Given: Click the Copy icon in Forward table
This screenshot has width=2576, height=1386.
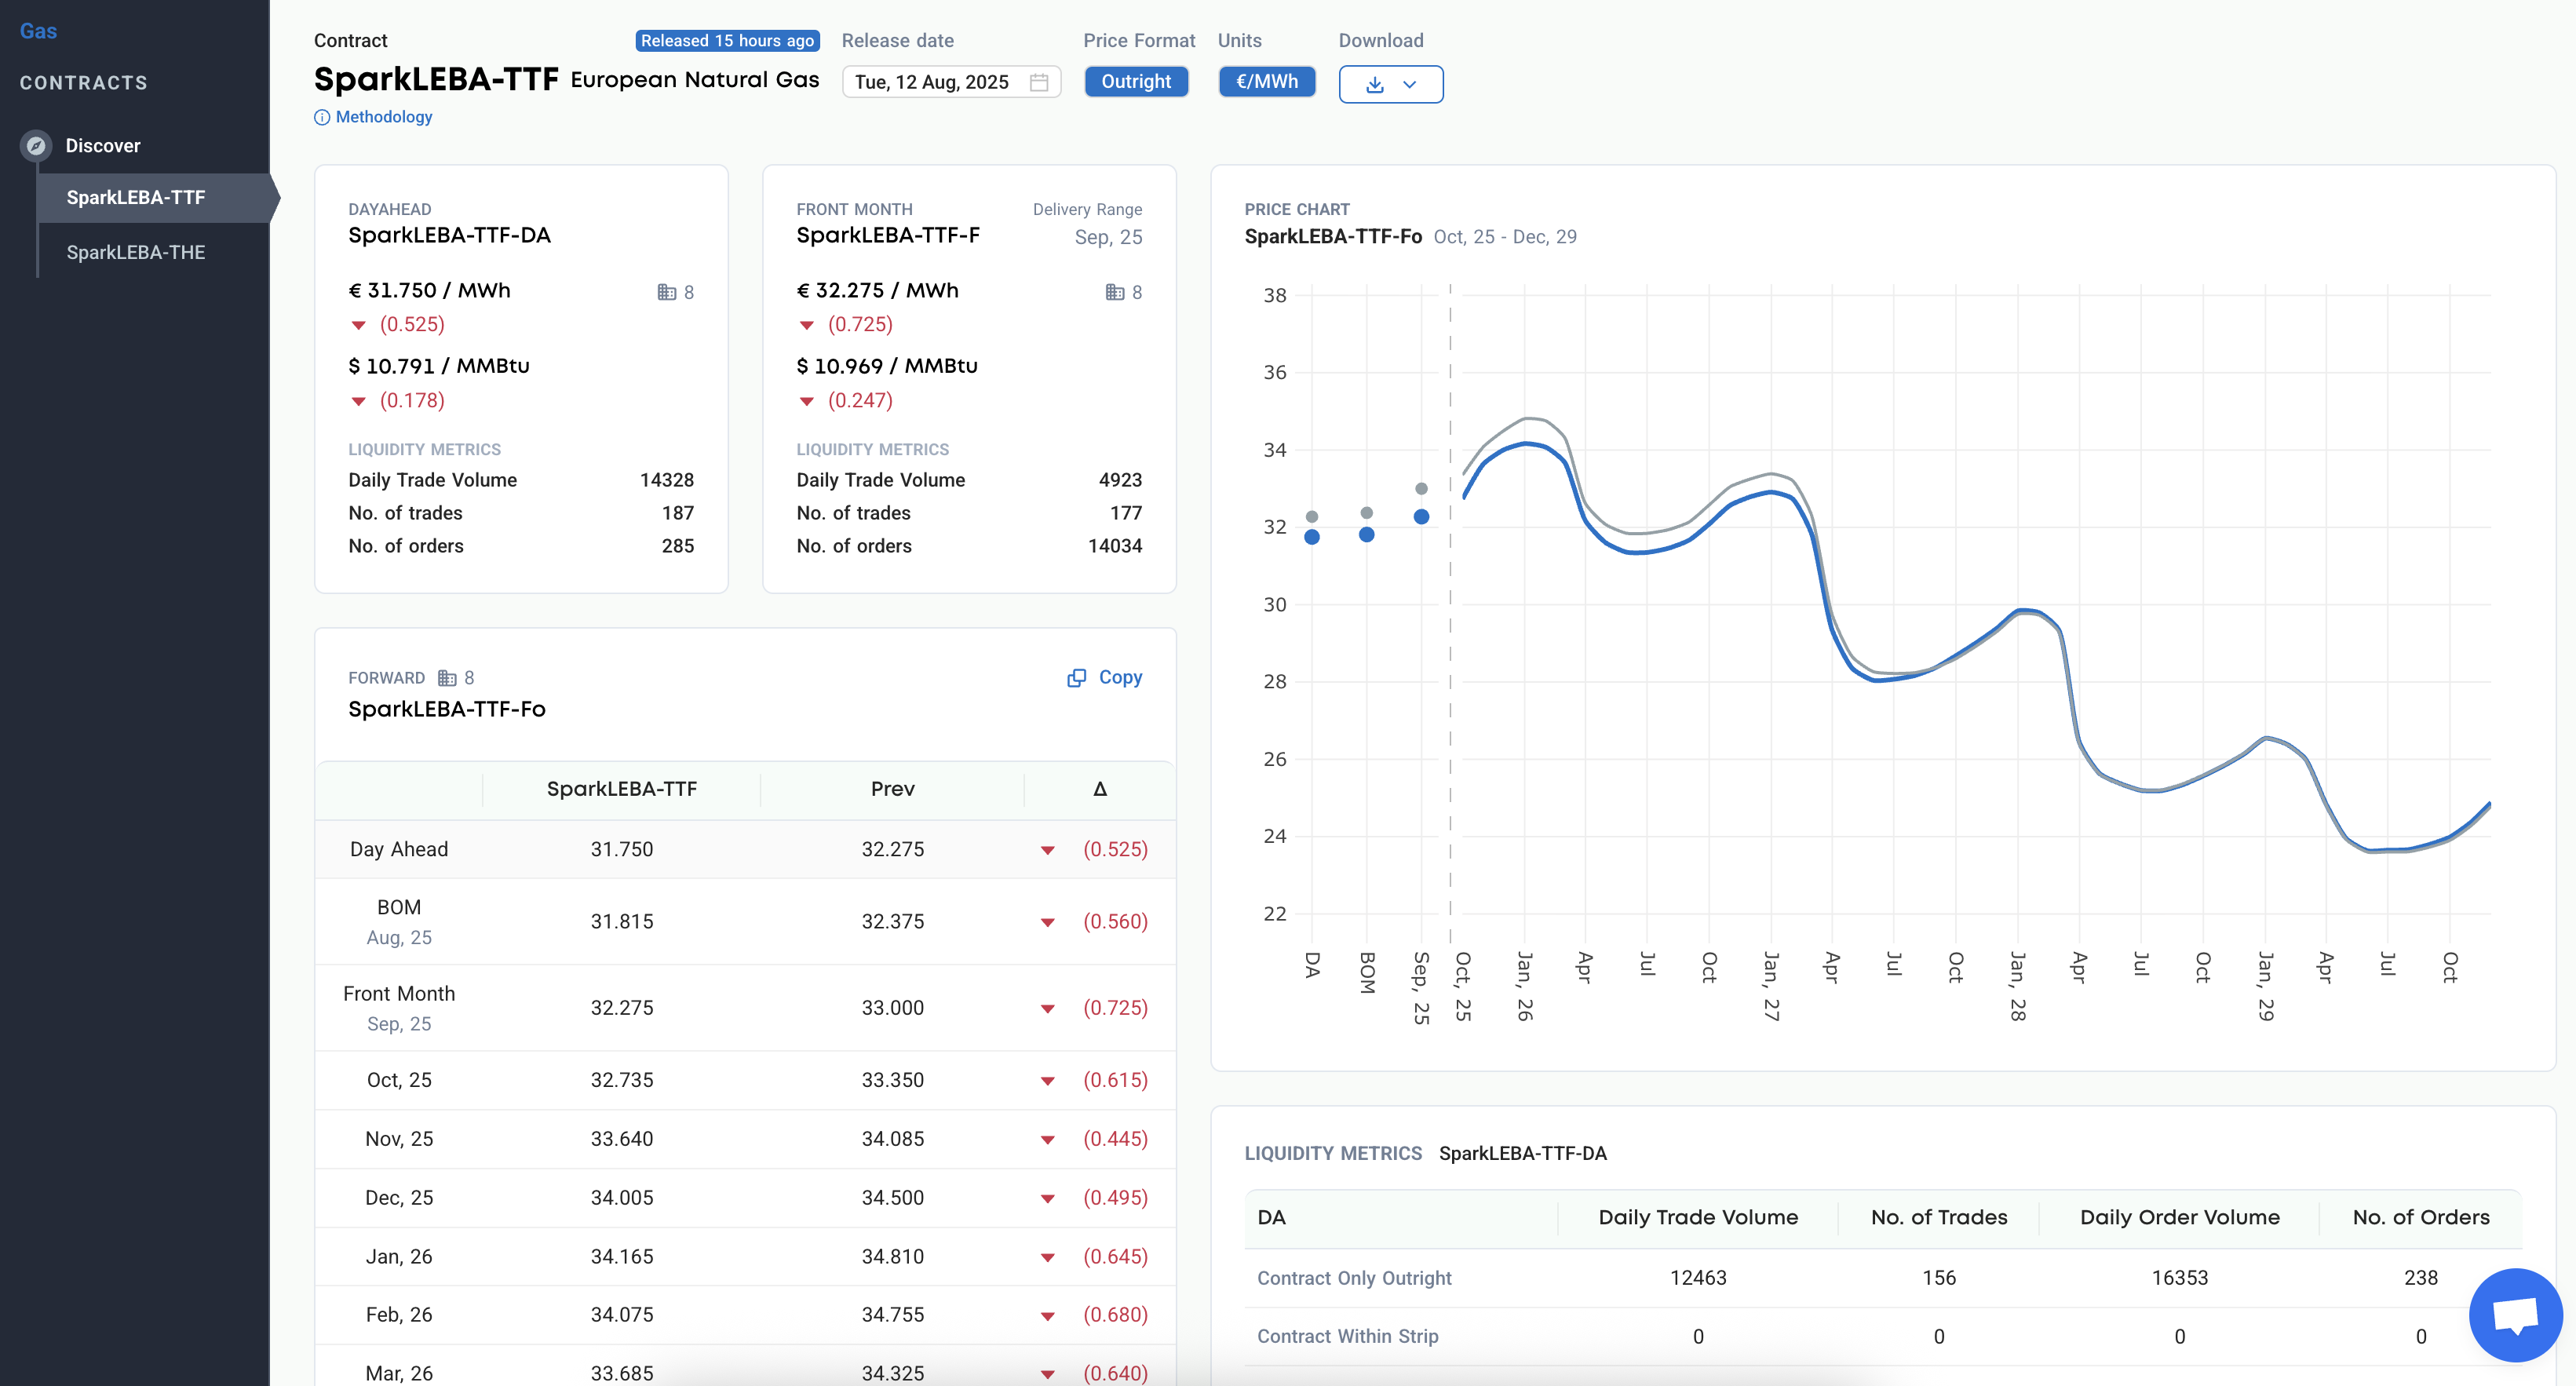Looking at the screenshot, I should [1076, 678].
